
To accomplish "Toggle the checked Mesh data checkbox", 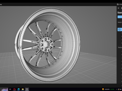I will (119, 29).
